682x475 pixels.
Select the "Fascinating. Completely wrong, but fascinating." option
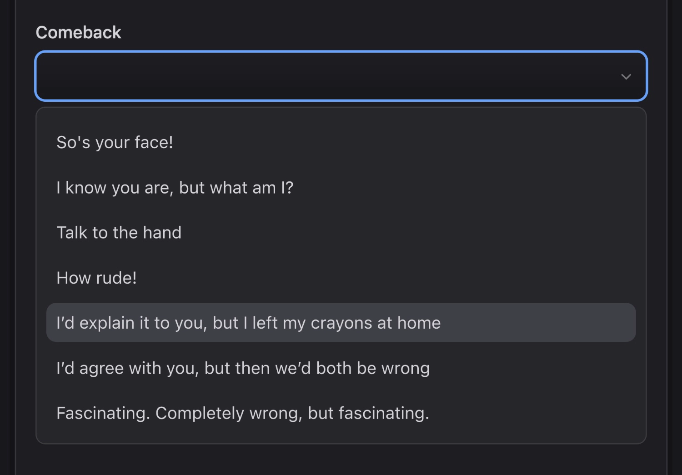[x=243, y=413]
